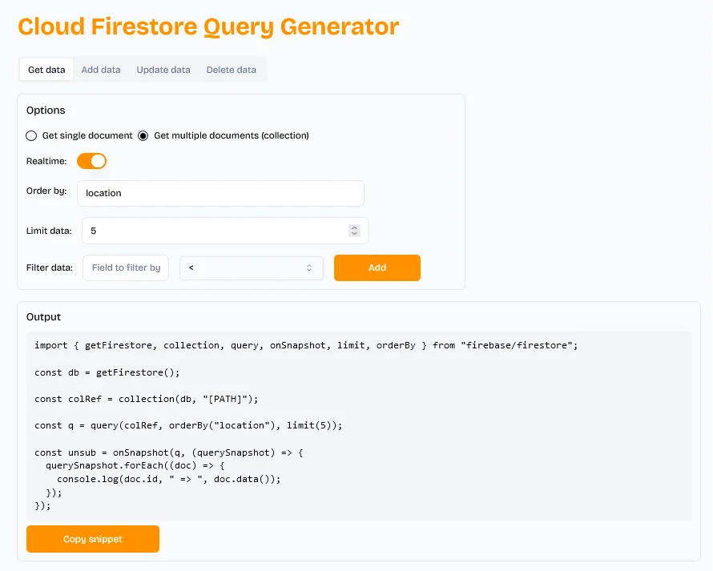
Task: Click the Copy snippet button
Action: (x=93, y=539)
